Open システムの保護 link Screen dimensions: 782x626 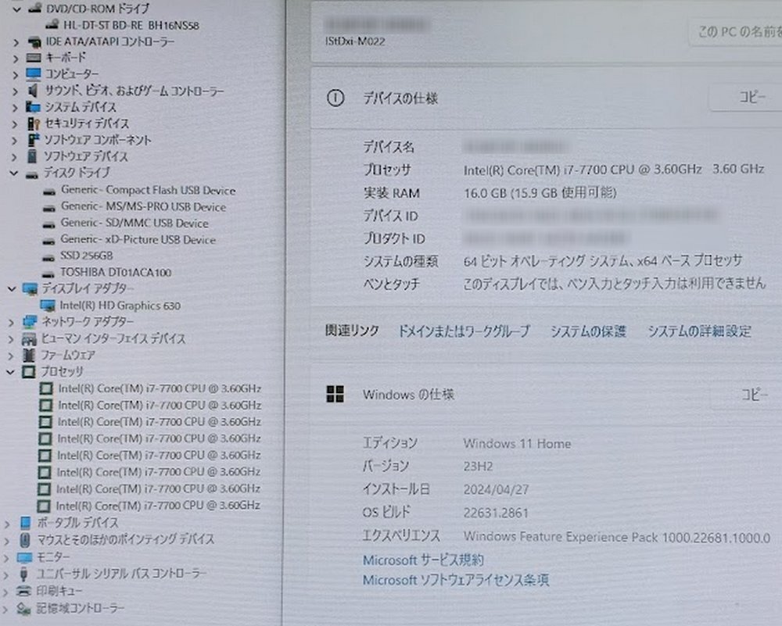pos(588,331)
